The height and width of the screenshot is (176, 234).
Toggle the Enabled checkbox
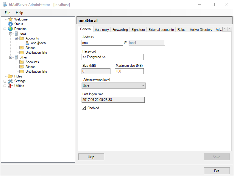84,108
